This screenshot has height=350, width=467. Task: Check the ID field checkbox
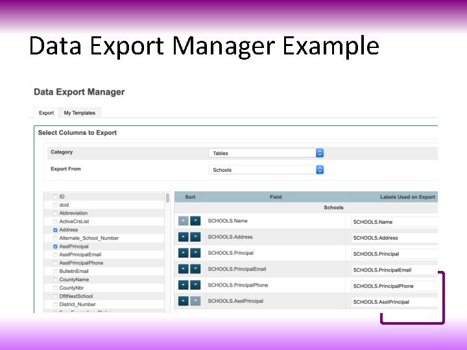coord(55,197)
